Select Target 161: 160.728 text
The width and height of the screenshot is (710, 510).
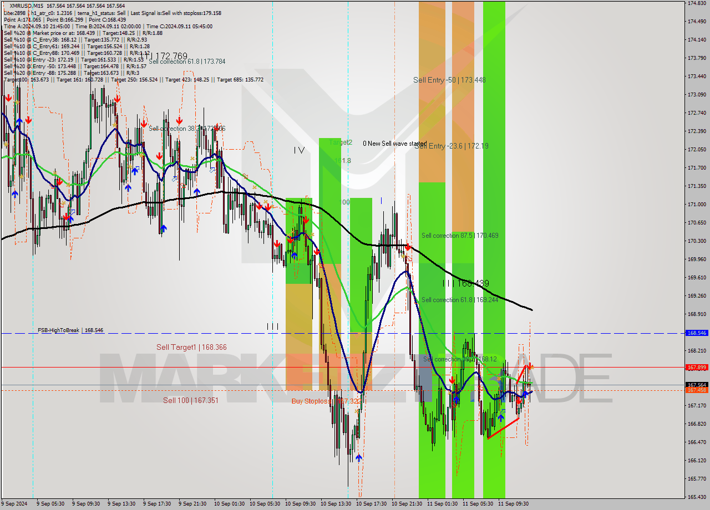(x=79, y=80)
